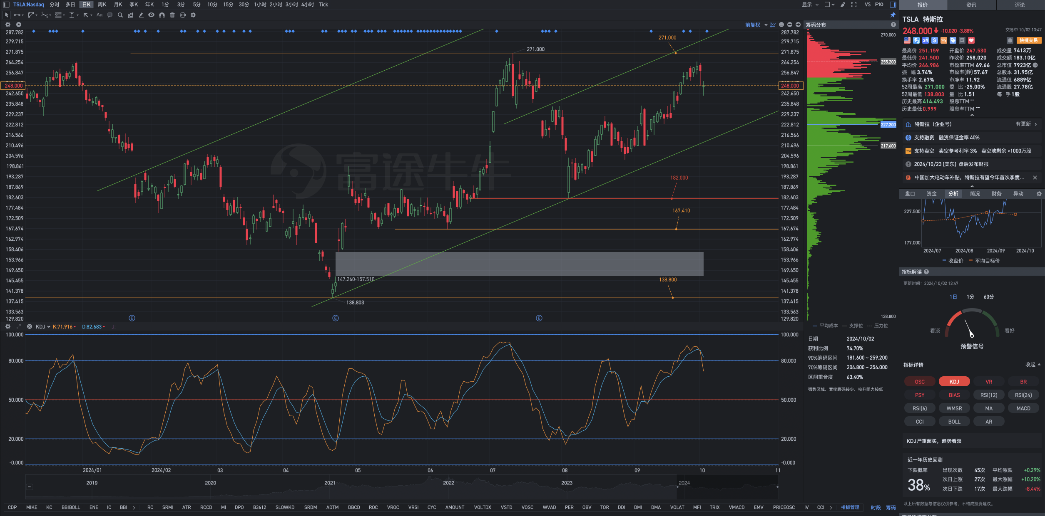Open 特斯拉（企业号）updates row
Image resolution: width=1045 pixels, height=516 pixels.
pyautogui.click(x=972, y=124)
